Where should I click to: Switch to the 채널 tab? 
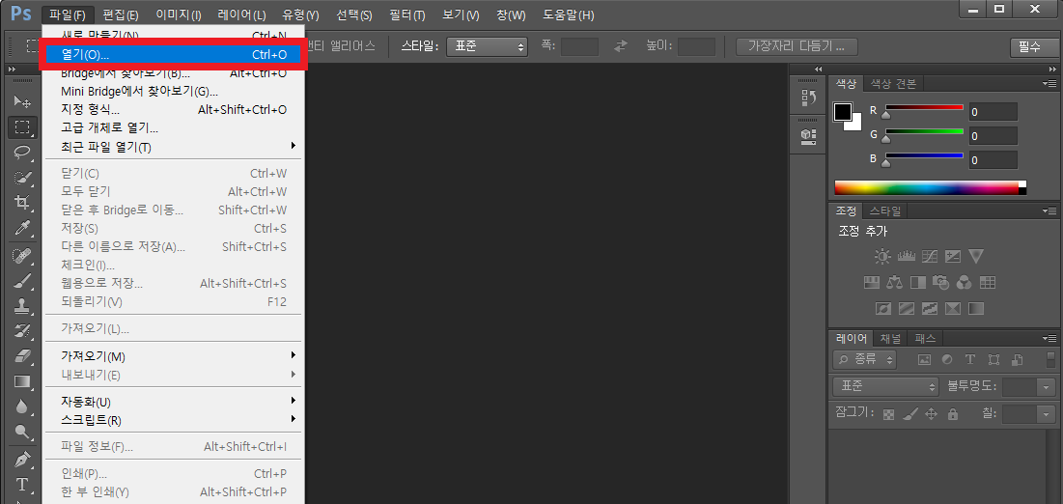(891, 339)
